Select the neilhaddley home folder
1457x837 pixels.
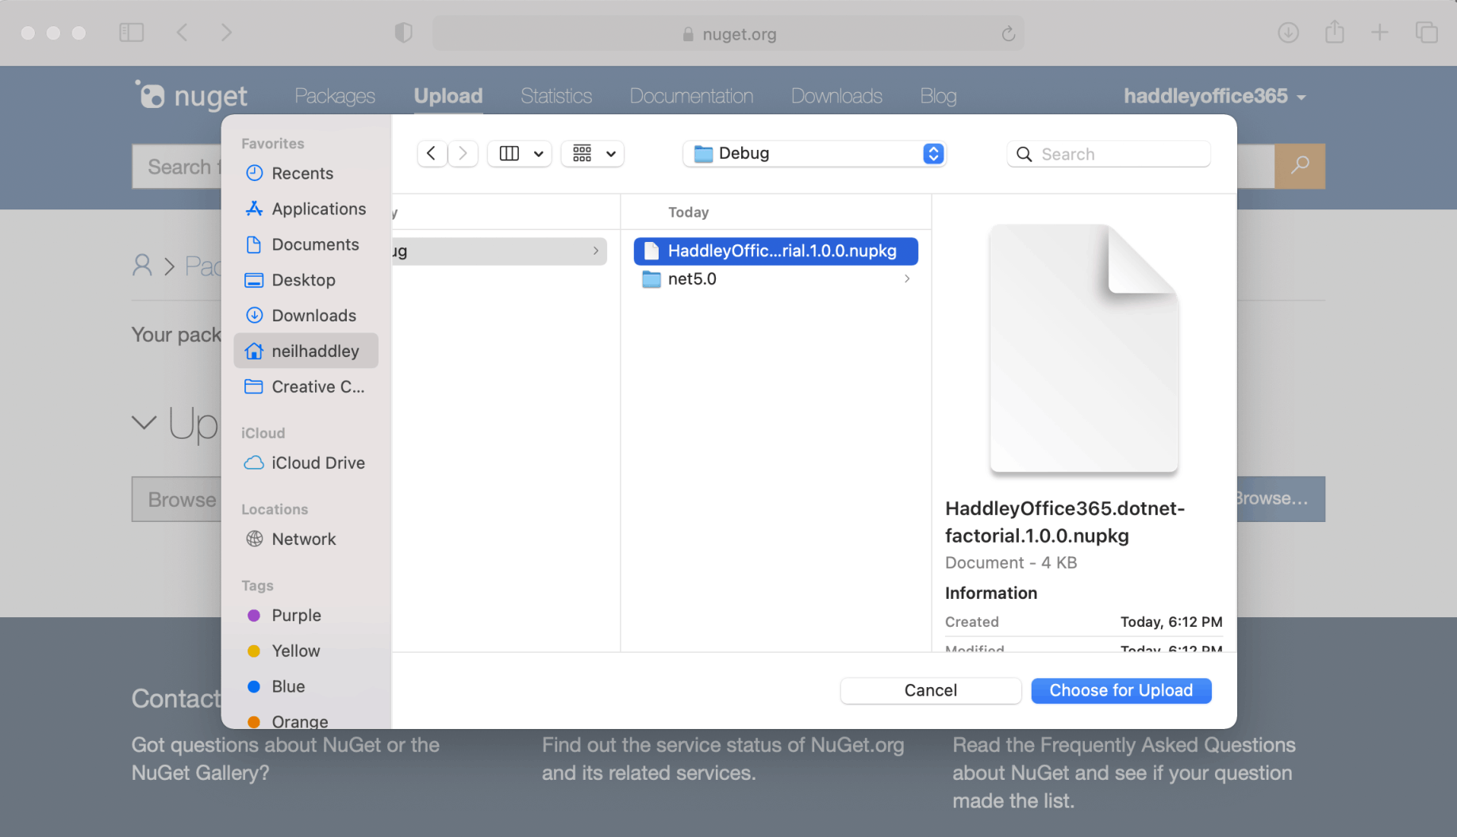click(x=306, y=351)
